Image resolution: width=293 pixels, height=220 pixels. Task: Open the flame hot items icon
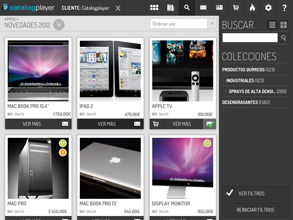(x=252, y=8)
